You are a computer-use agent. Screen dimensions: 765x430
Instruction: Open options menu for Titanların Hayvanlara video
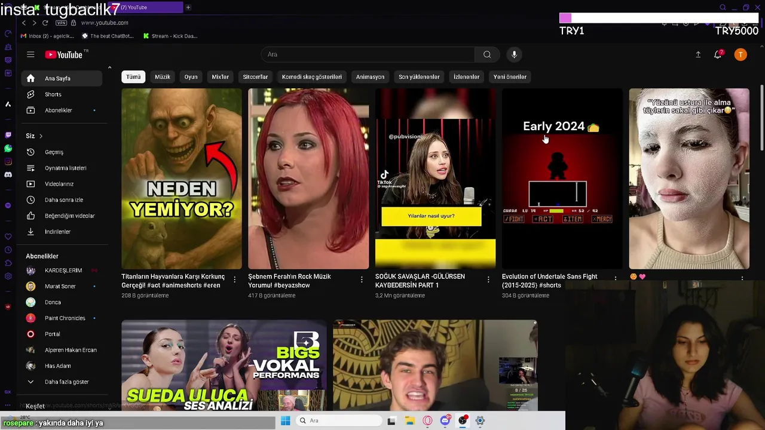click(234, 279)
